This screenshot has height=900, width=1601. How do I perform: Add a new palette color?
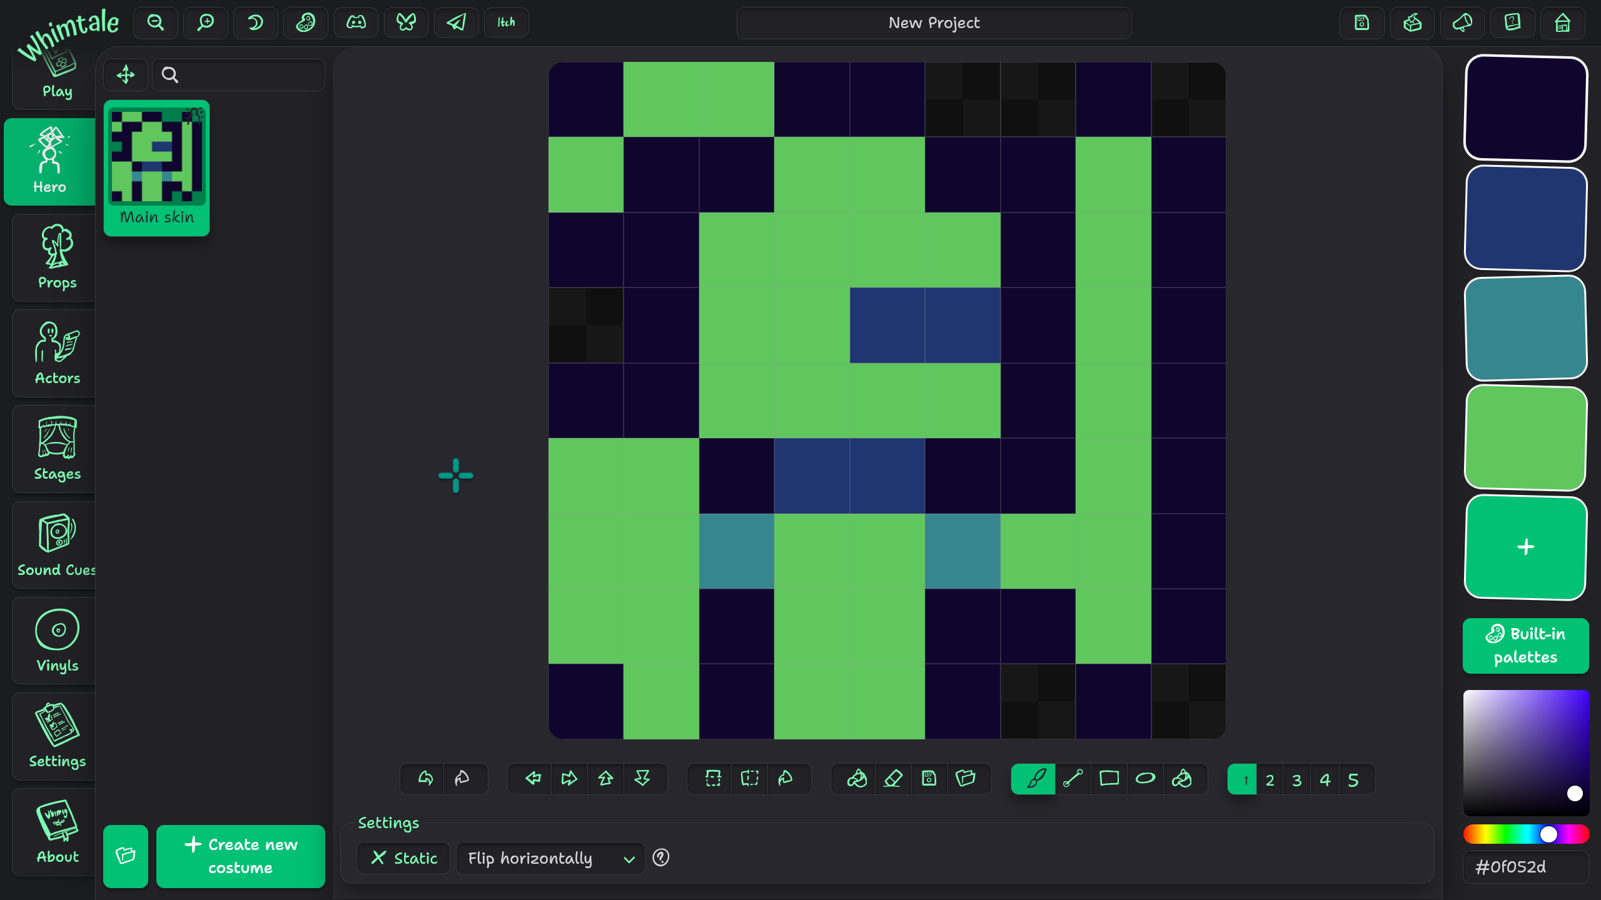(1525, 547)
